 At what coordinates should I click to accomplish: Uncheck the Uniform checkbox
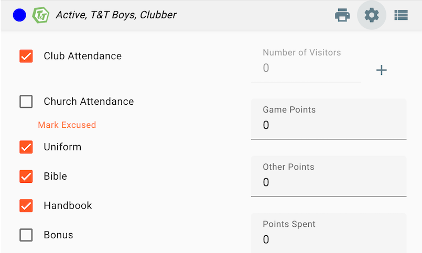(x=26, y=147)
